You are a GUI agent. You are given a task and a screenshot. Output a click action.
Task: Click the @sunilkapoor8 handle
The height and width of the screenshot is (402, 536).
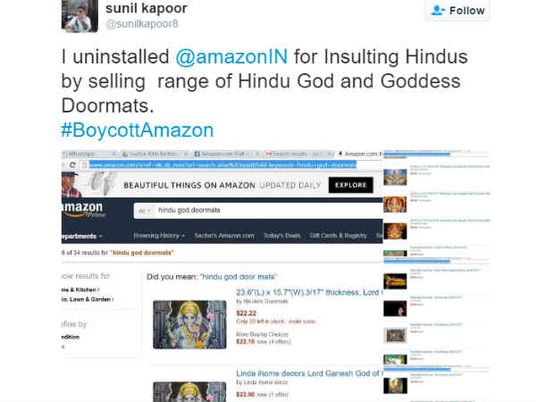(x=142, y=24)
